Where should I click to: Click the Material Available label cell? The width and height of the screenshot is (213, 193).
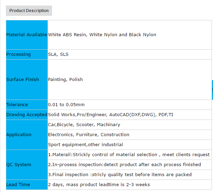coord(27,35)
